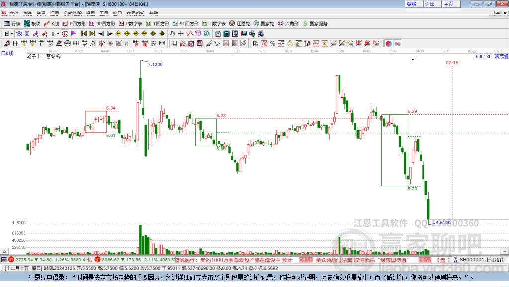Open the calendar icon
Image resolution: width=509 pixels, height=287 pixels.
[218, 34]
